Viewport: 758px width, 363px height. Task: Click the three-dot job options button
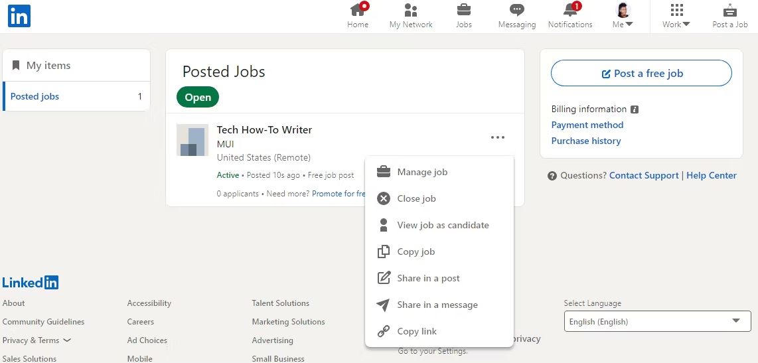[497, 138]
